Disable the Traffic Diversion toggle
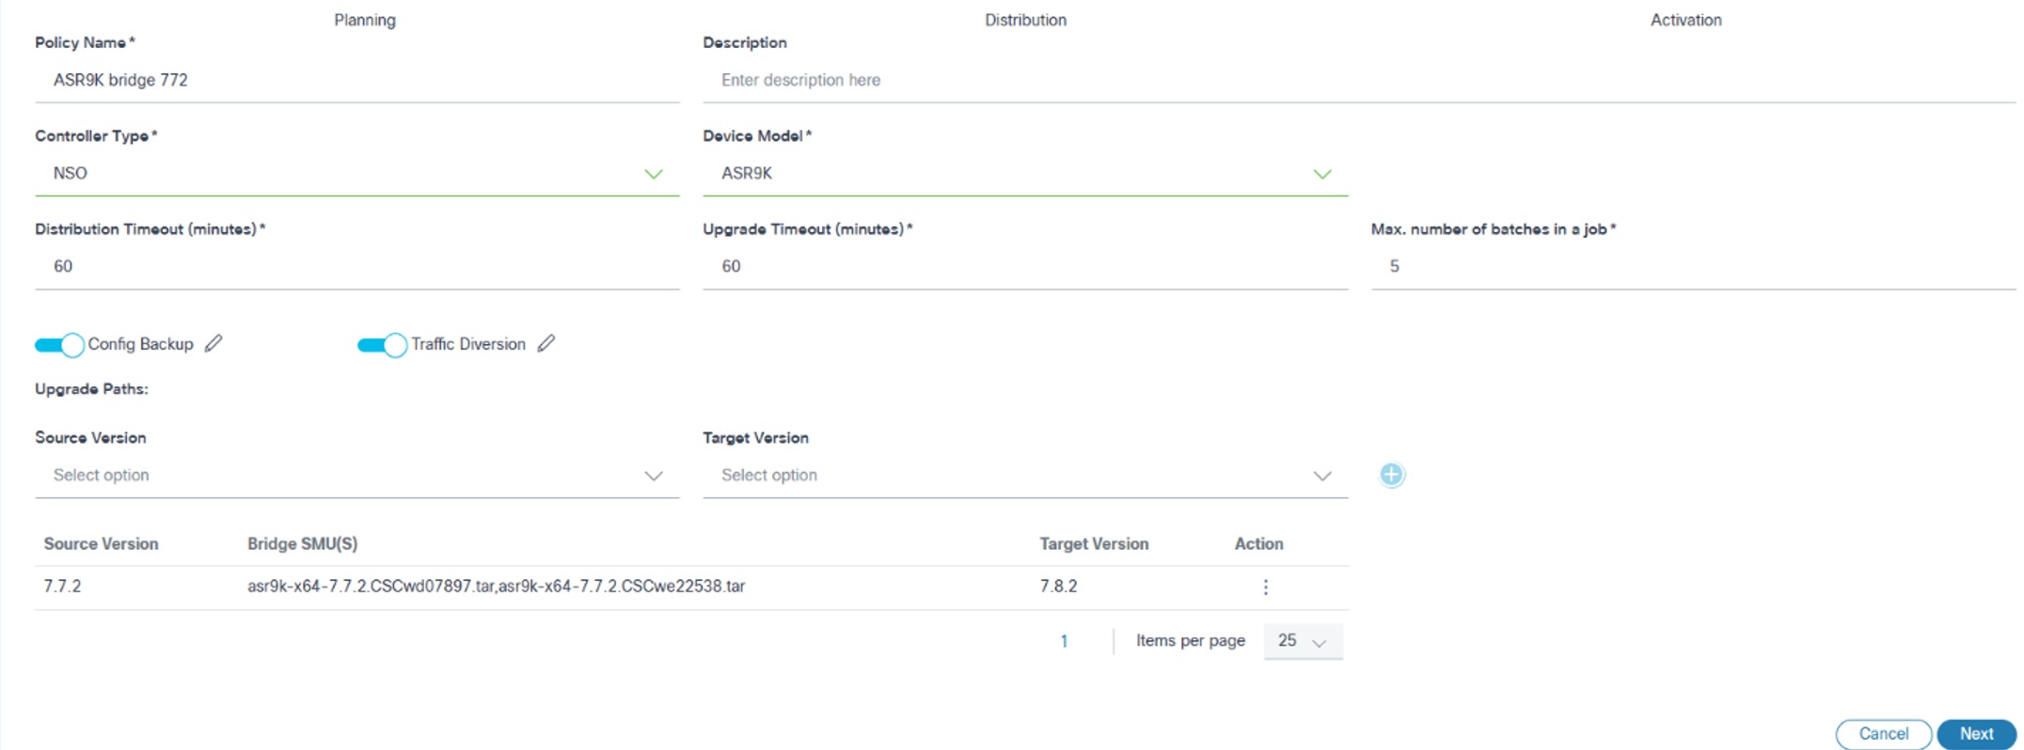Viewport: 2024px width, 750px height. pos(382,345)
